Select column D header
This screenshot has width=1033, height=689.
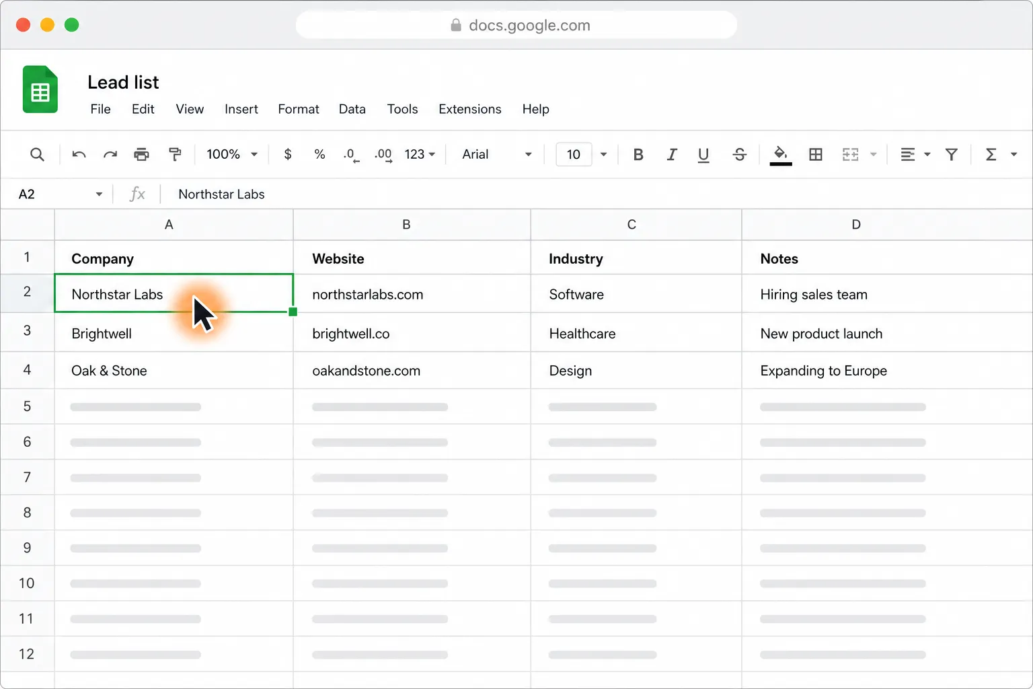click(x=888, y=225)
